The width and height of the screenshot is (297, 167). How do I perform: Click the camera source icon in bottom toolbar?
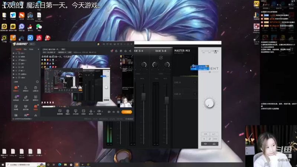pyautogui.click(x=68, y=111)
